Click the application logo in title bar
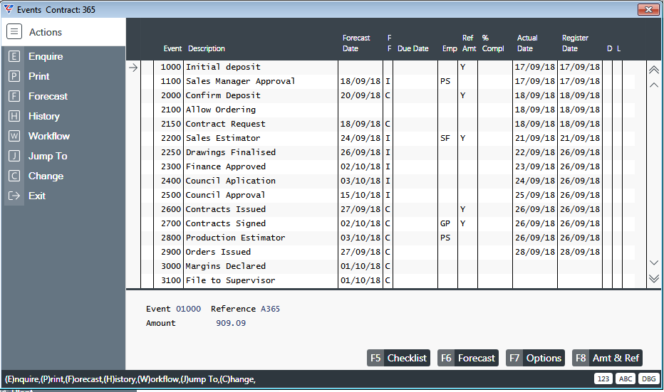The height and width of the screenshot is (392, 664). coord(9,9)
